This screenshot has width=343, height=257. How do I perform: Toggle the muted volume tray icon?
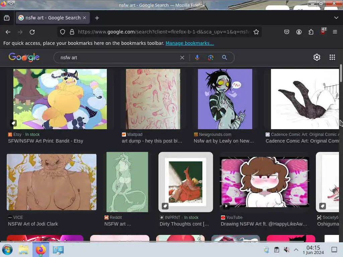tap(286, 250)
